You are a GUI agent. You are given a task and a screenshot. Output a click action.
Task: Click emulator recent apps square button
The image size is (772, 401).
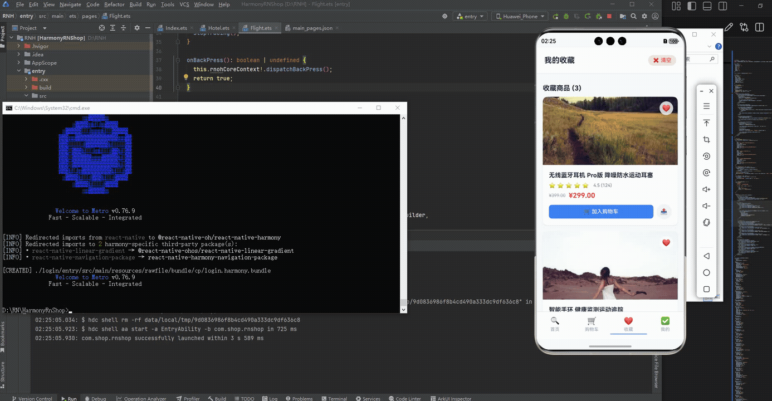coord(706,289)
